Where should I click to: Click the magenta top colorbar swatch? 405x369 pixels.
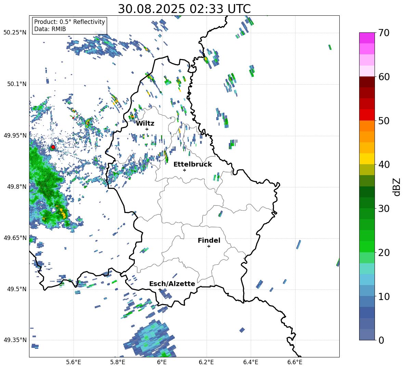pyautogui.click(x=367, y=38)
